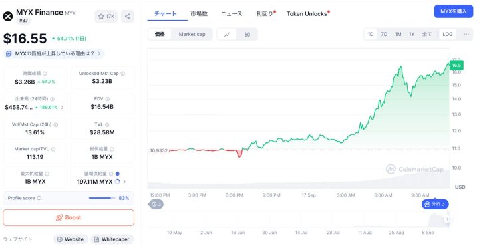Expand why MYX price is rising prompt
The height and width of the screenshot is (246, 479).
pyautogui.click(x=54, y=53)
